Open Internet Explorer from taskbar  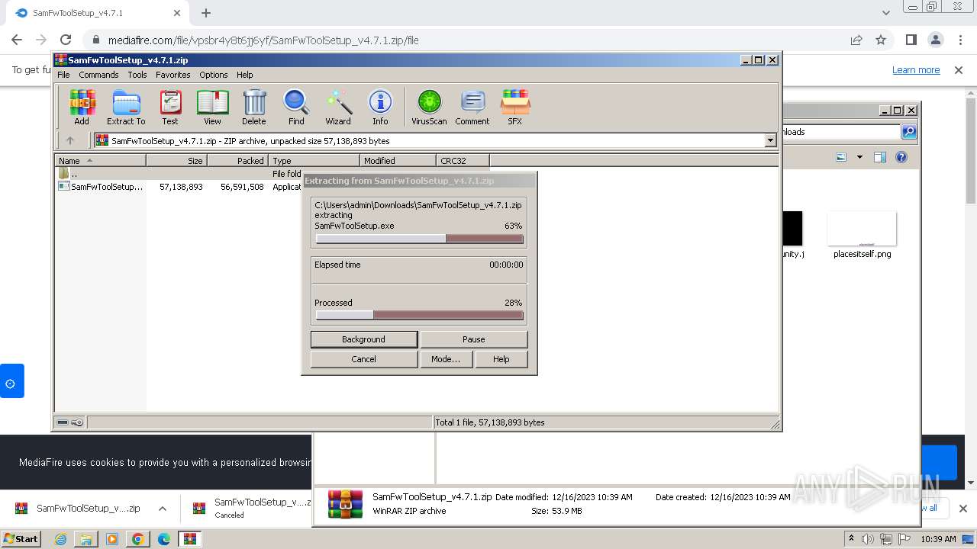[x=60, y=539]
